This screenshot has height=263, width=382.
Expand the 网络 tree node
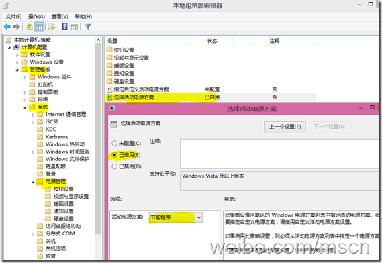pyautogui.click(x=25, y=100)
